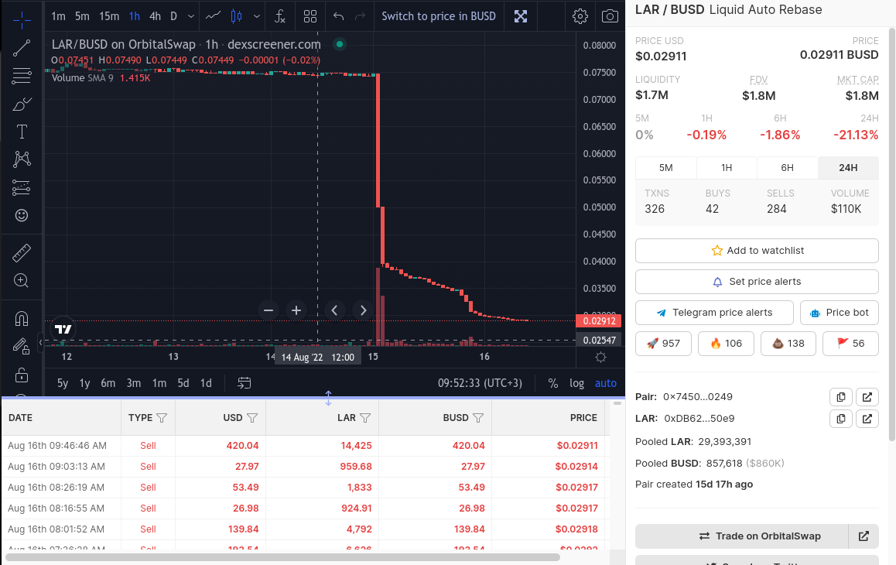The width and height of the screenshot is (896, 565).
Task: Take a chart snapshot with camera icon
Action: click(610, 16)
